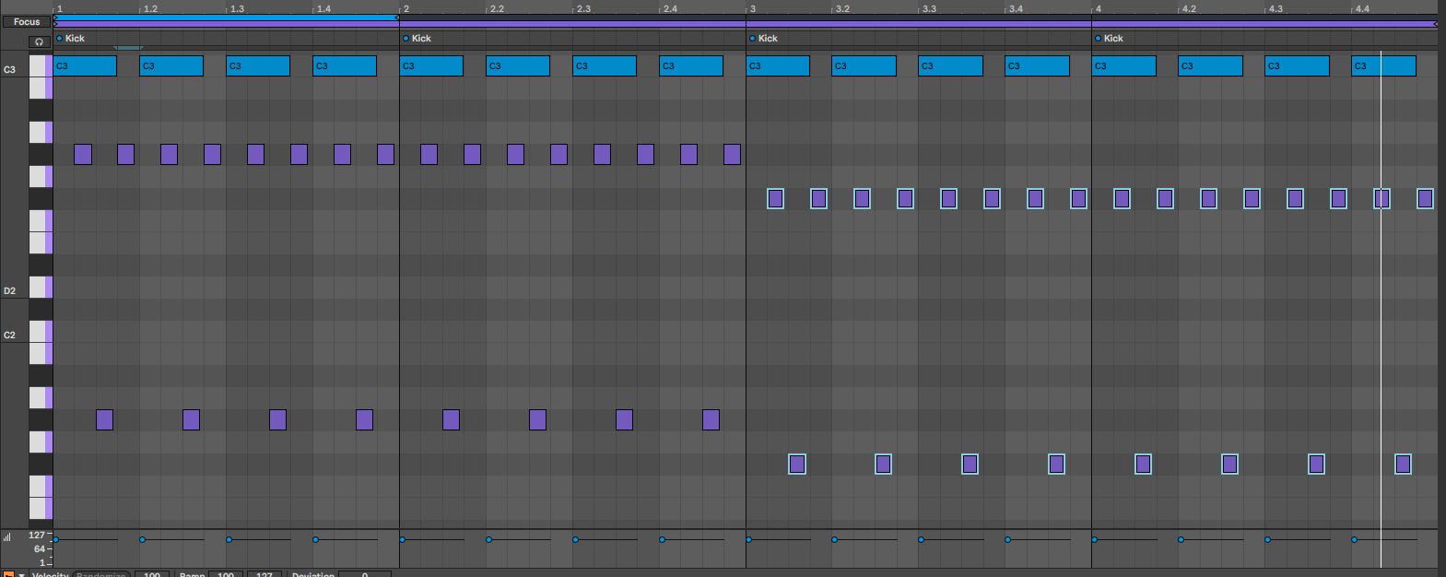
Task: Click ruler position 1.2
Action: [x=150, y=8]
